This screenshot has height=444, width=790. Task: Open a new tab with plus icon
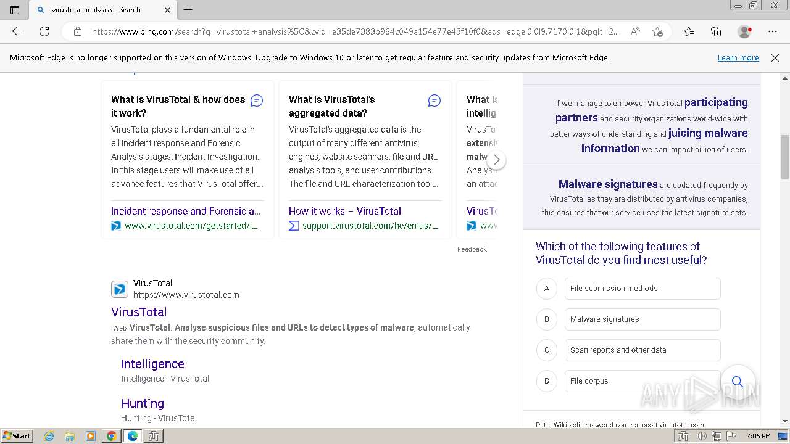188,10
